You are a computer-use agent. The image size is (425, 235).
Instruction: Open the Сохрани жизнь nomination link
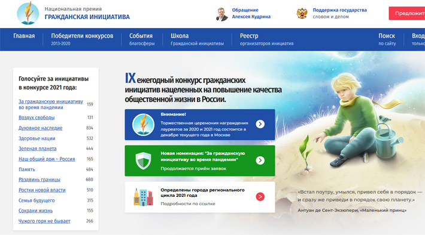click(x=35, y=211)
